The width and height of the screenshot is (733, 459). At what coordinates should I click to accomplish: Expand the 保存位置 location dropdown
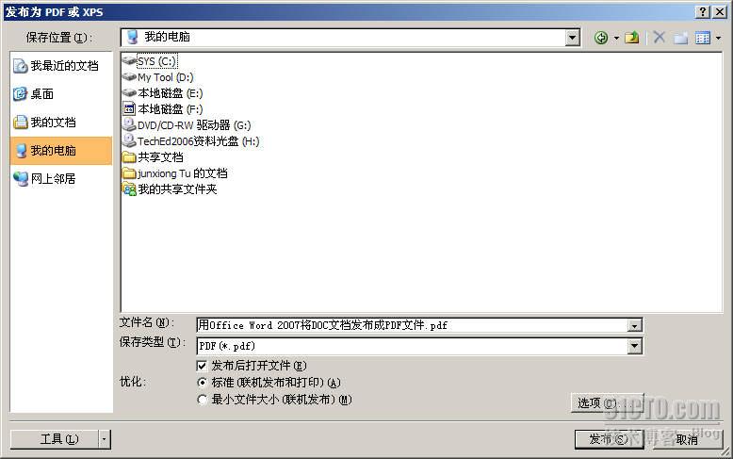[x=572, y=38]
